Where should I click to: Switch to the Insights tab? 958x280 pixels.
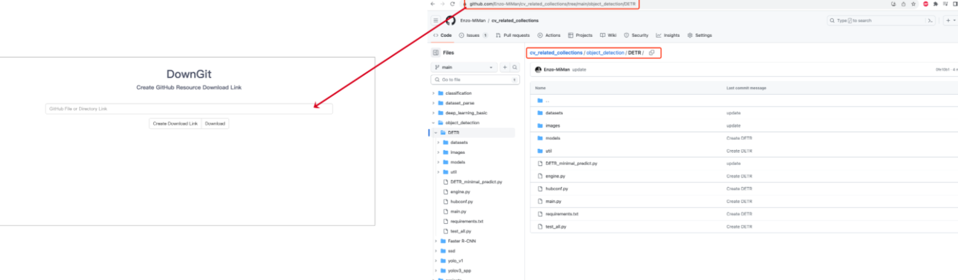pos(667,35)
